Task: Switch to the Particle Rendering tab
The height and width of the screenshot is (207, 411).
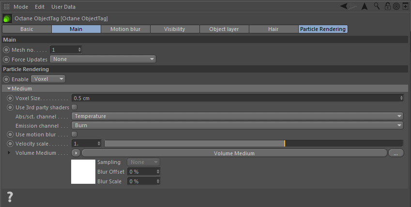Action: pyautogui.click(x=323, y=29)
